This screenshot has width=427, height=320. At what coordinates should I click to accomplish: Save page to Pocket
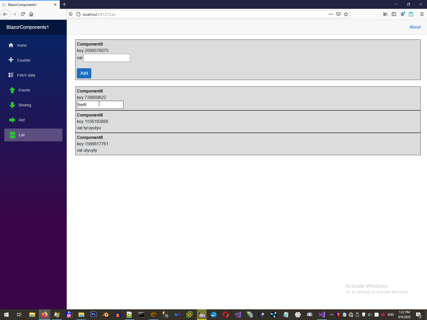pyautogui.click(x=338, y=14)
